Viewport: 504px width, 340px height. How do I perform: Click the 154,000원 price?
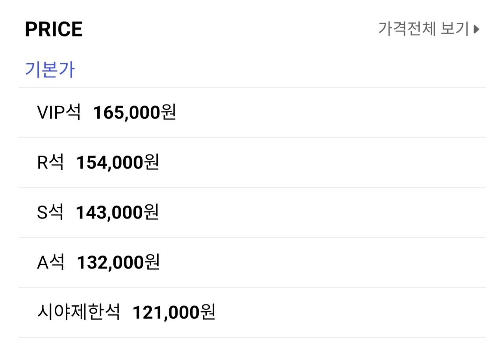click(117, 163)
